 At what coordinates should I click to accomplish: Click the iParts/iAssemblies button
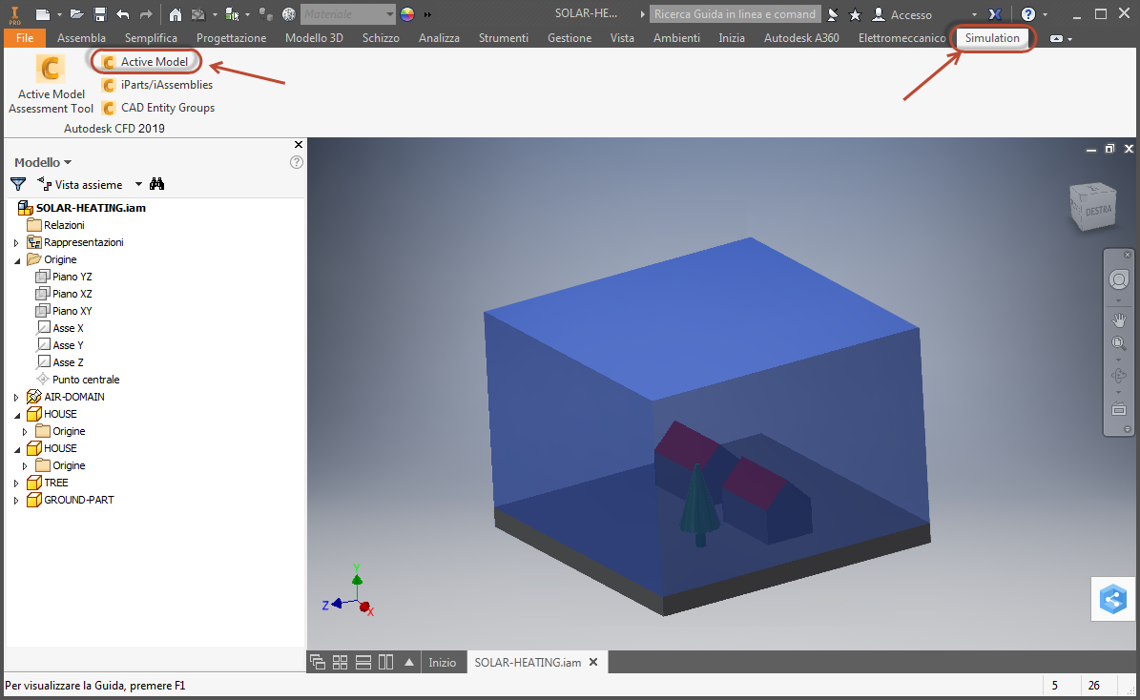(157, 85)
